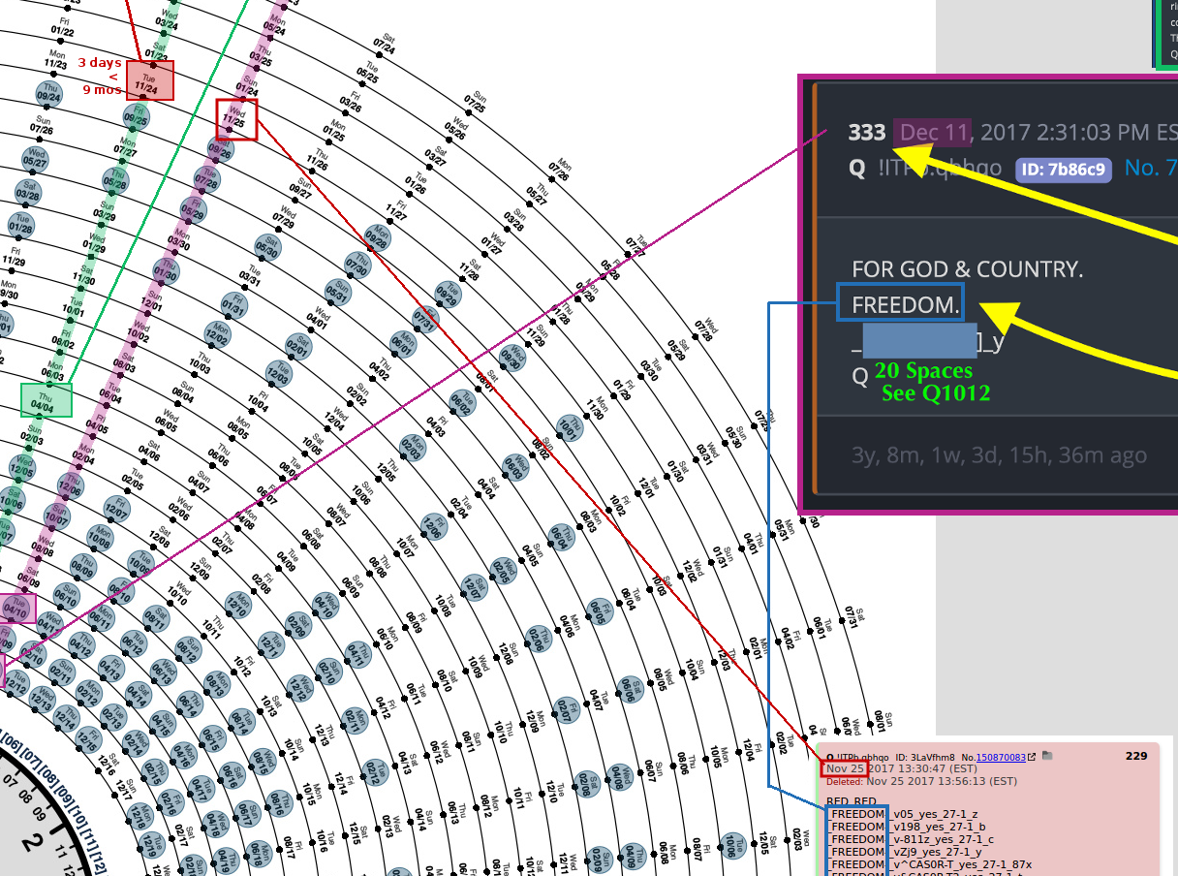Viewport: 1178px width, 876px height.
Task: Click 'Dec 11' date in post 333 header
Action: pos(935,133)
